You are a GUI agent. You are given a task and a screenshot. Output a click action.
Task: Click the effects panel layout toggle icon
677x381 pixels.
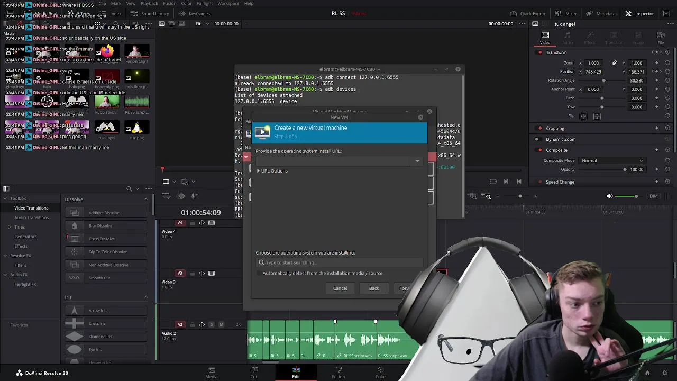(x=6, y=189)
